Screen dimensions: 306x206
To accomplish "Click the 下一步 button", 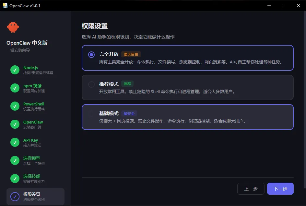I will pyautogui.click(x=280, y=189).
